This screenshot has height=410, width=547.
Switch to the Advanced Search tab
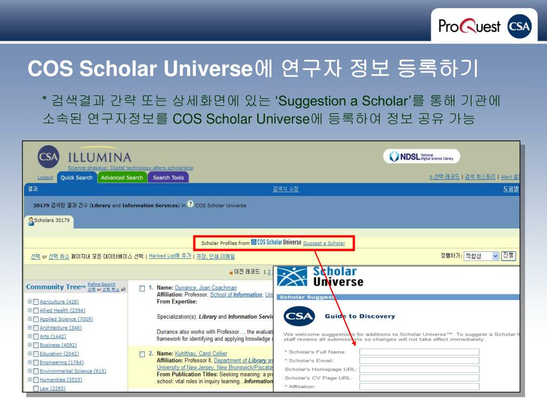click(x=122, y=177)
